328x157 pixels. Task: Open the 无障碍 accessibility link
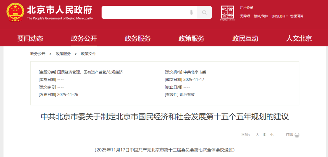(x=245, y=16)
